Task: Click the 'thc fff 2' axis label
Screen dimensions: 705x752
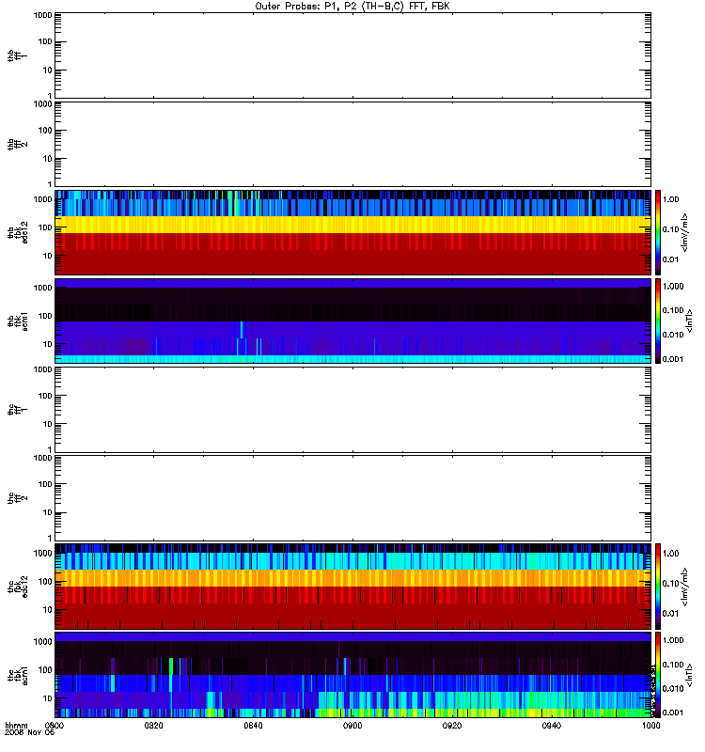Action: pyautogui.click(x=18, y=498)
